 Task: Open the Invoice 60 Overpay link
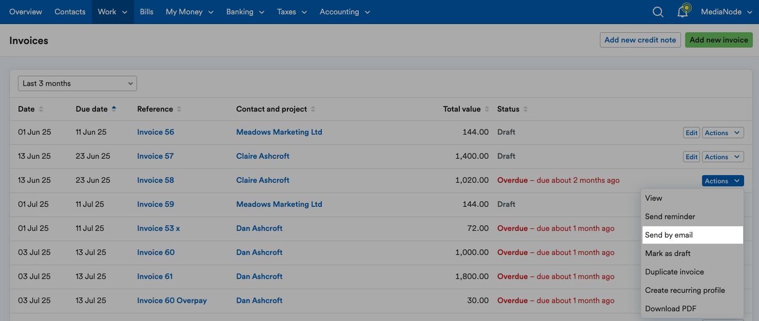pos(172,301)
